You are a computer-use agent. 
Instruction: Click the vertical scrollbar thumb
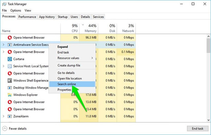209,46
